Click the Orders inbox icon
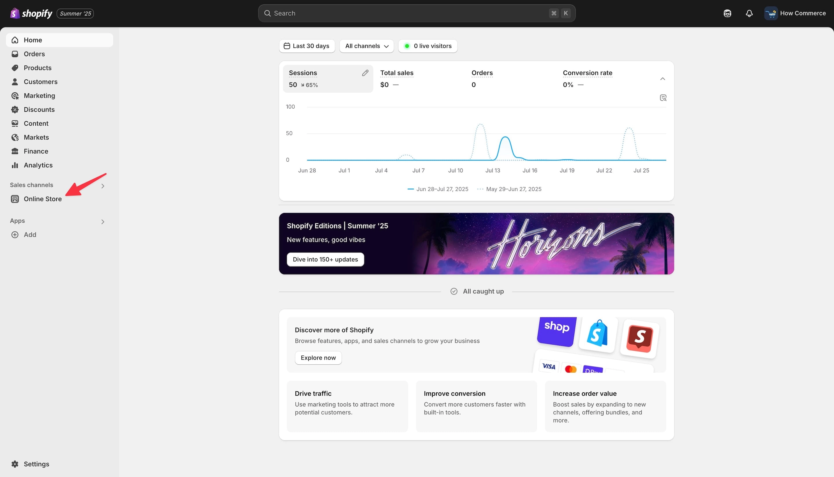The image size is (834, 477). (15, 54)
